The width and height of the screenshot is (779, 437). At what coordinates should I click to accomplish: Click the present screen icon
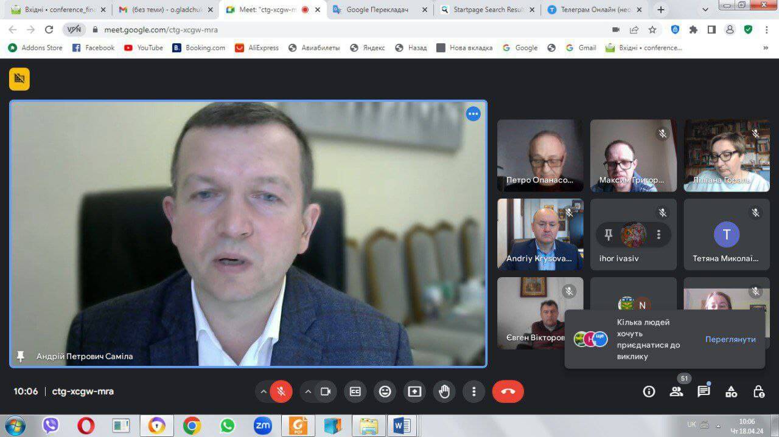(x=414, y=391)
